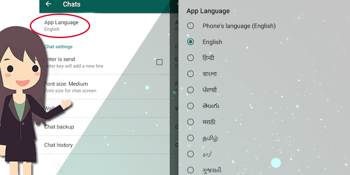Click the App Language dialog title

tap(208, 11)
